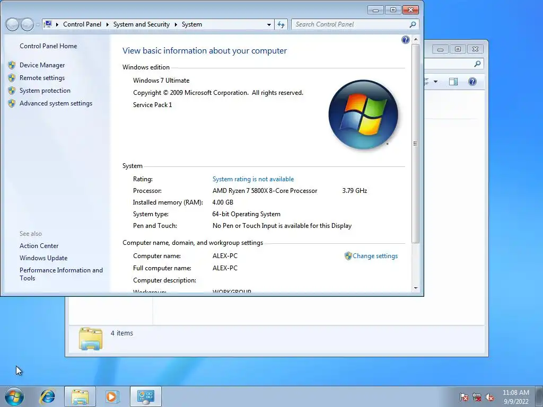The image size is (543, 407).
Task: Click the shield icon beside Remote settings
Action: point(12,78)
